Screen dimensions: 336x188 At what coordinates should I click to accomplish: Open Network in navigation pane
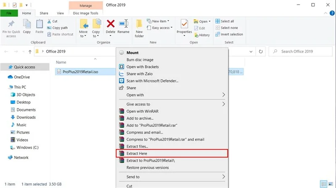coord(21,157)
